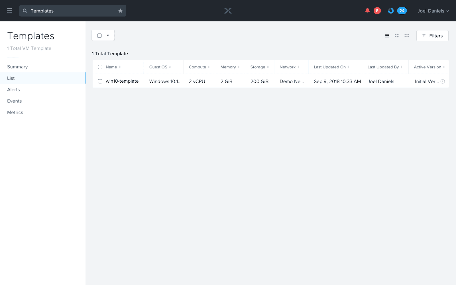
Task: Click the search magnifier icon
Action: pos(25,11)
